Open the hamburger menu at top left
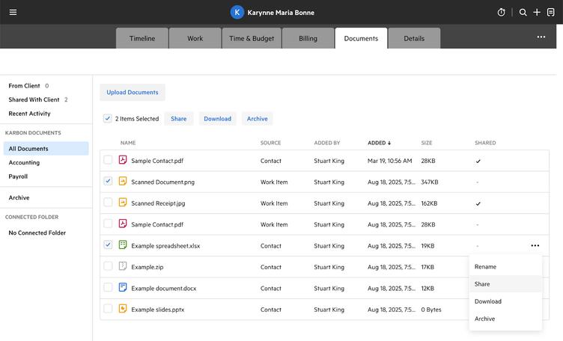 pyautogui.click(x=13, y=13)
